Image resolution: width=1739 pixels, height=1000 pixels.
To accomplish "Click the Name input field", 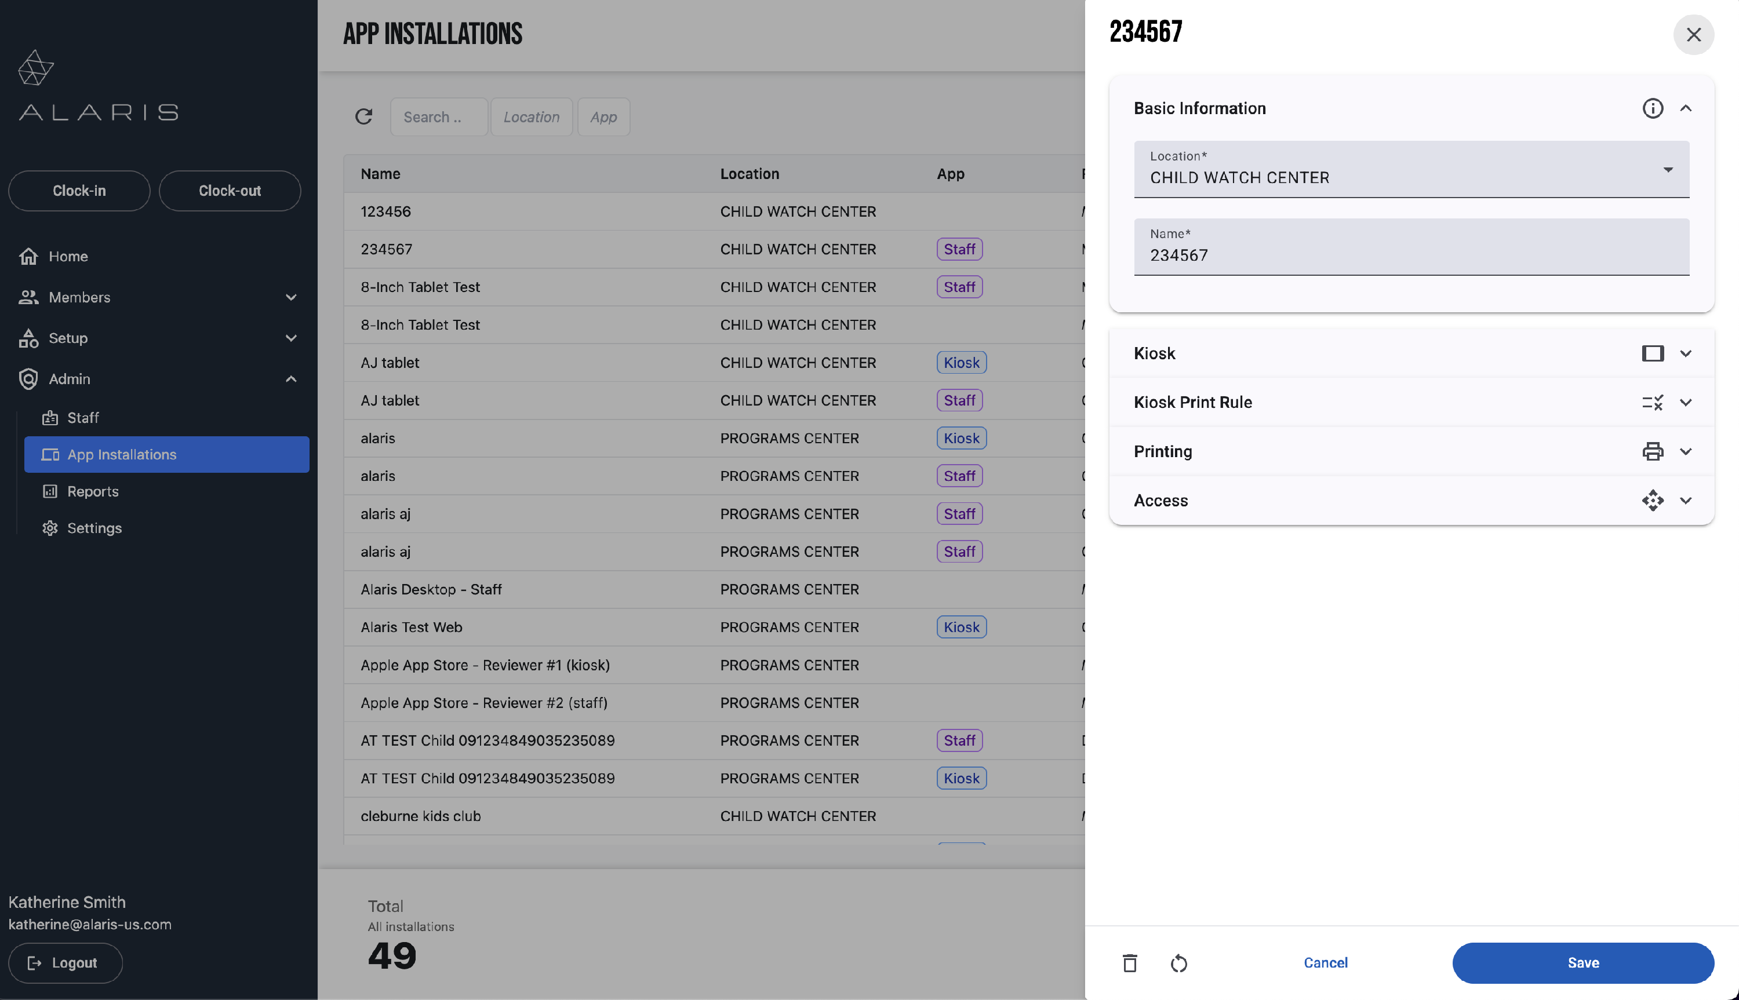I will [x=1410, y=255].
